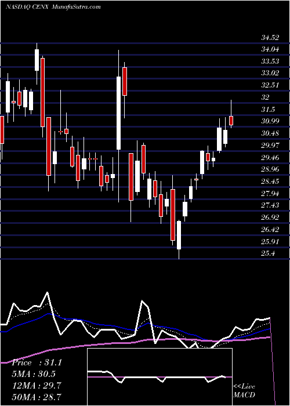Image resolution: width=290 pixels, height=406 pixels.
Task: Click the 32.51 price level label
Action: (270, 85)
